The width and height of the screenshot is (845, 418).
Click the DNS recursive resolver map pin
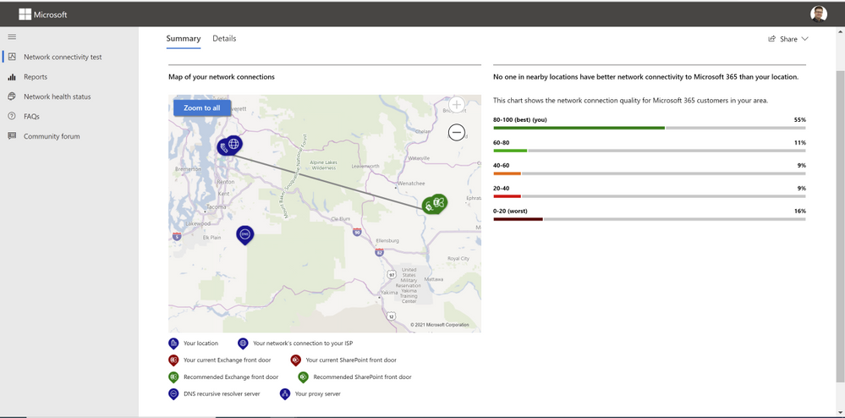pyautogui.click(x=244, y=234)
